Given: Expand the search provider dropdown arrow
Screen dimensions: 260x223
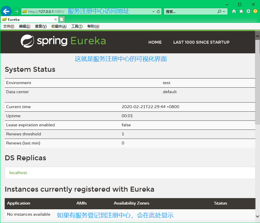Looking at the screenshot, I should 224,12.
